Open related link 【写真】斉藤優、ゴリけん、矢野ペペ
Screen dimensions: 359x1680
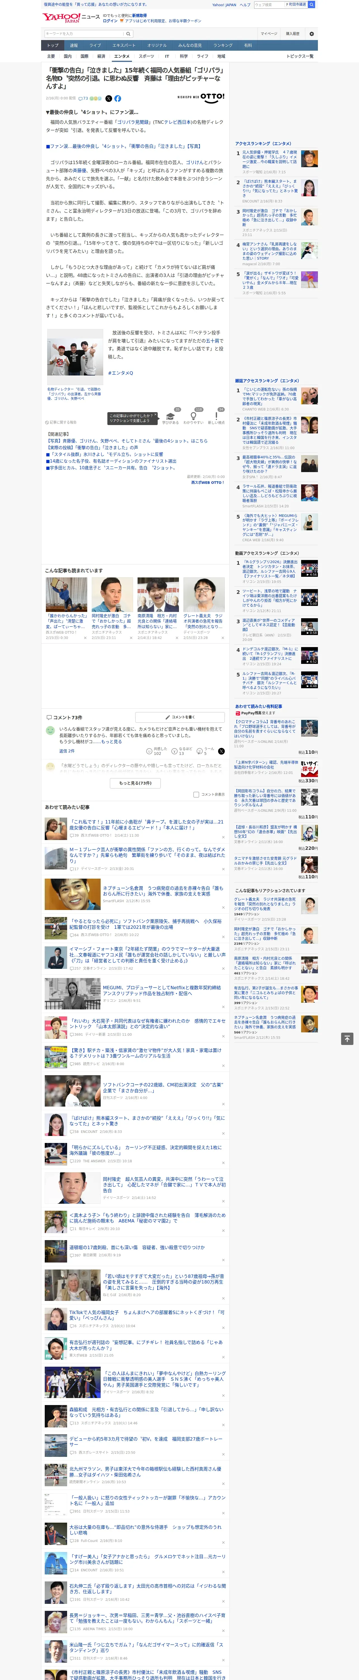pyautogui.click(x=126, y=441)
